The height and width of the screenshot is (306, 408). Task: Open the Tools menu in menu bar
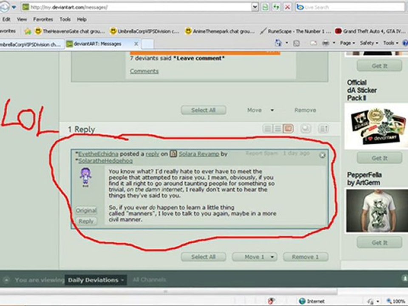[65, 19]
